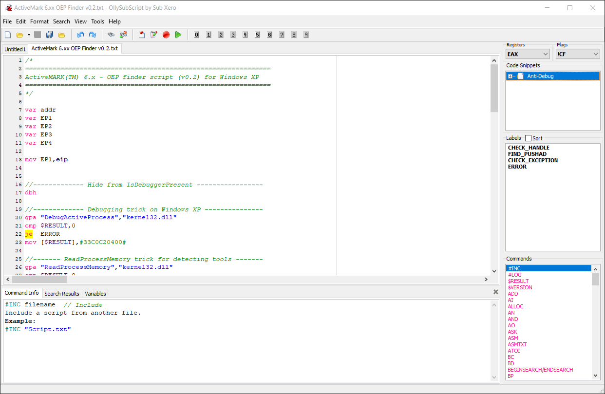Viewport: 605px width, 394px height.
Task: Click the Find binoculars icon
Action: point(111,35)
